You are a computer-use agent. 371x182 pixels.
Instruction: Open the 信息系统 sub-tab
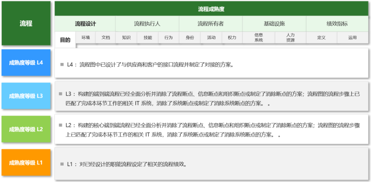(x=259, y=38)
